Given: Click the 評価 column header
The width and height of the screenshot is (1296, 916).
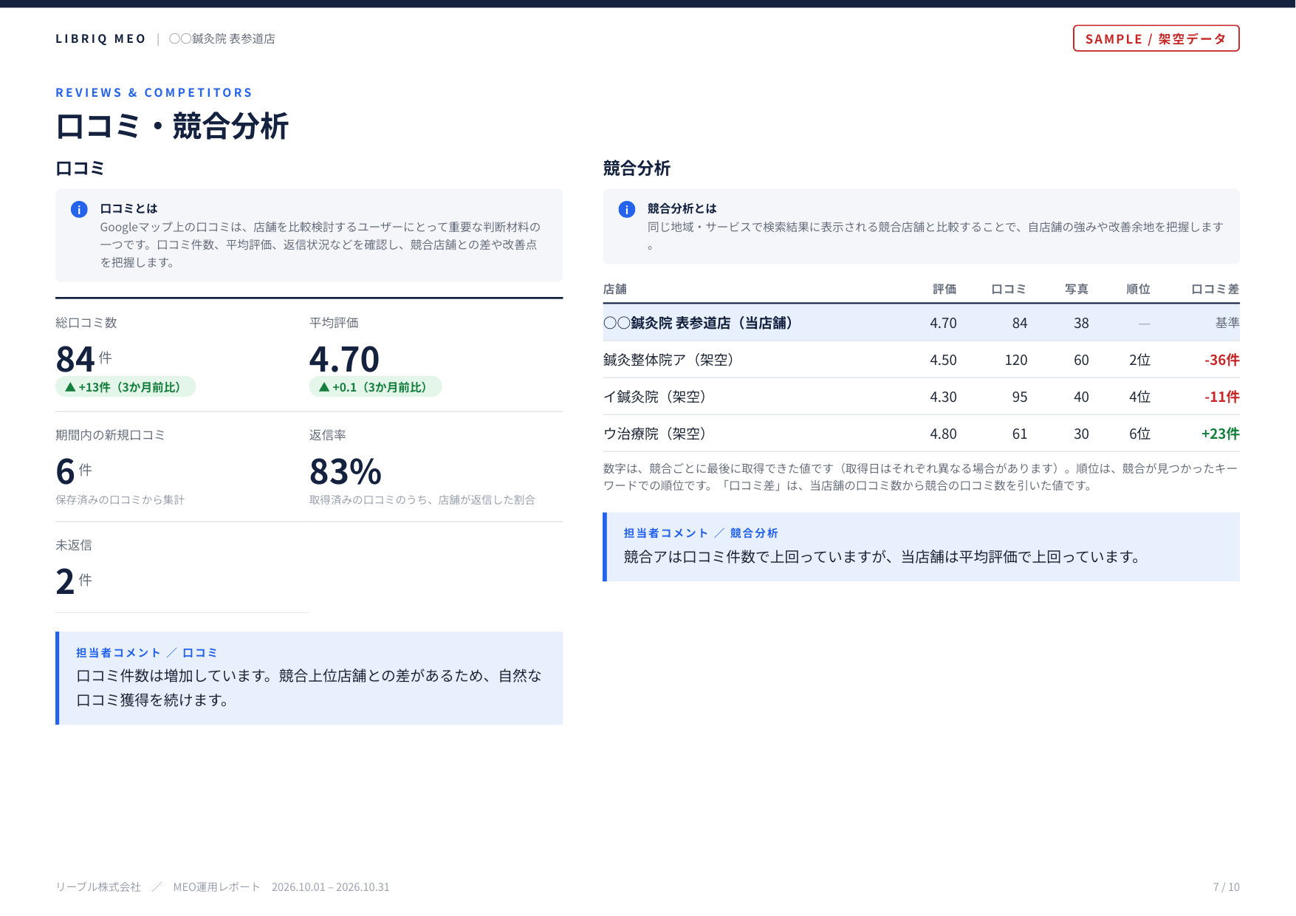Looking at the screenshot, I should pyautogui.click(x=944, y=289).
